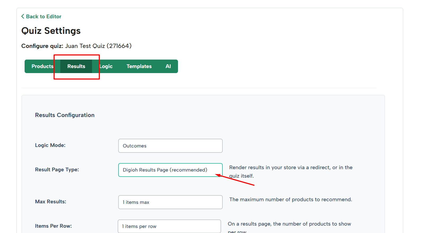
Task: Click the Back to Editor link
Action: pos(41,16)
